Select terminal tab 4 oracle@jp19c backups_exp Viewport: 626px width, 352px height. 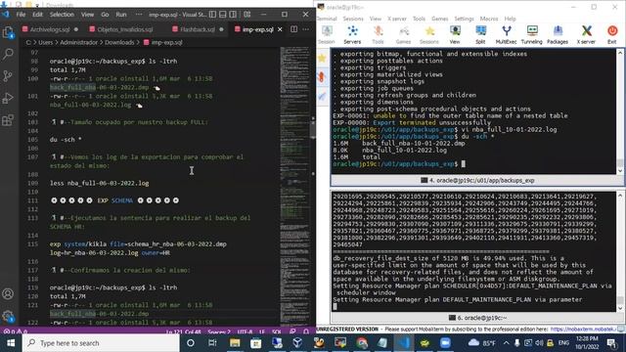pyautogui.click(x=477, y=180)
